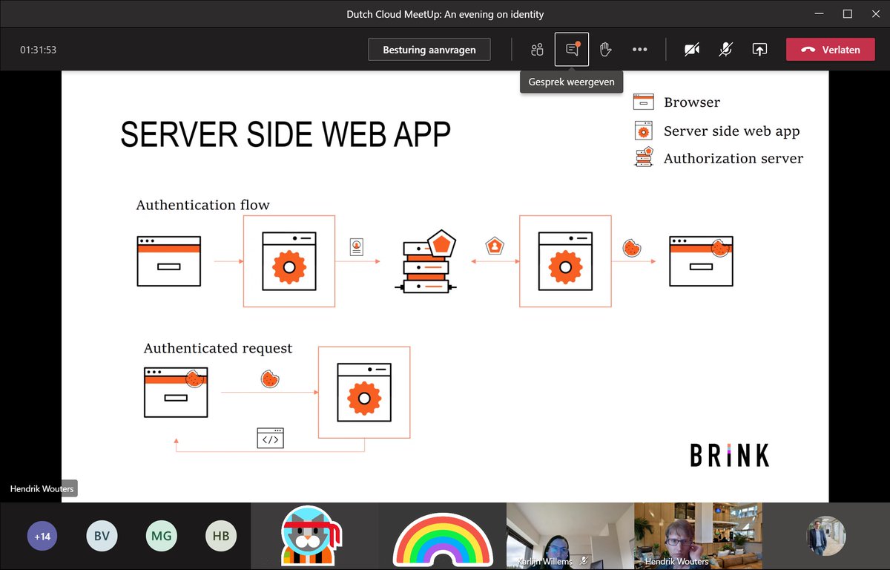Select participant BV avatar

point(102,536)
